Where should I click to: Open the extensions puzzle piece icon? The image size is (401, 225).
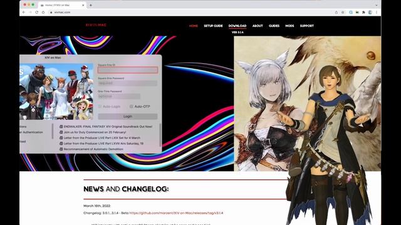point(363,12)
